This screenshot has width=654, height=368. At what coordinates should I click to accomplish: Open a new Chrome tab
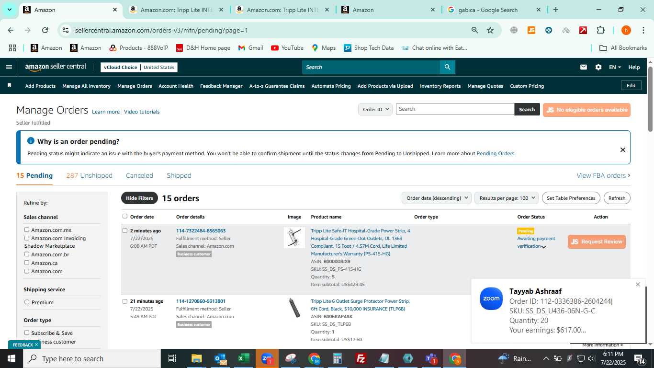coord(555,10)
